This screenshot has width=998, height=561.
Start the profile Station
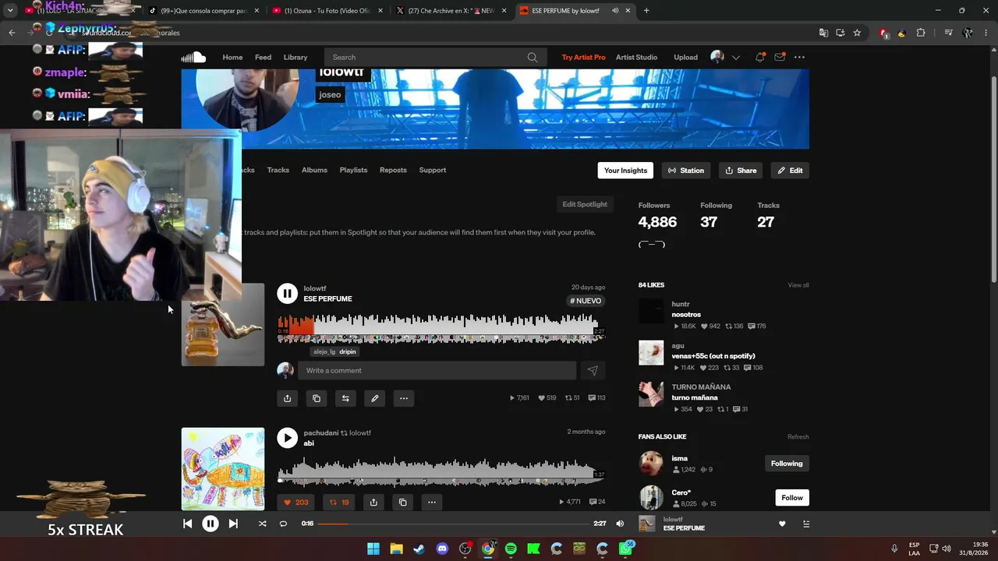(686, 171)
